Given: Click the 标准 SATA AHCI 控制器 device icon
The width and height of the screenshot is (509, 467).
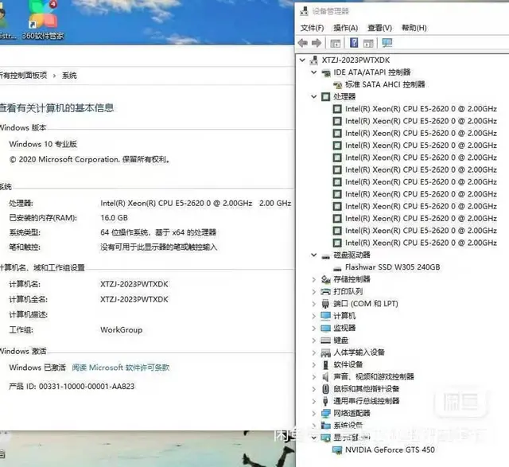Looking at the screenshot, I should coord(337,85).
